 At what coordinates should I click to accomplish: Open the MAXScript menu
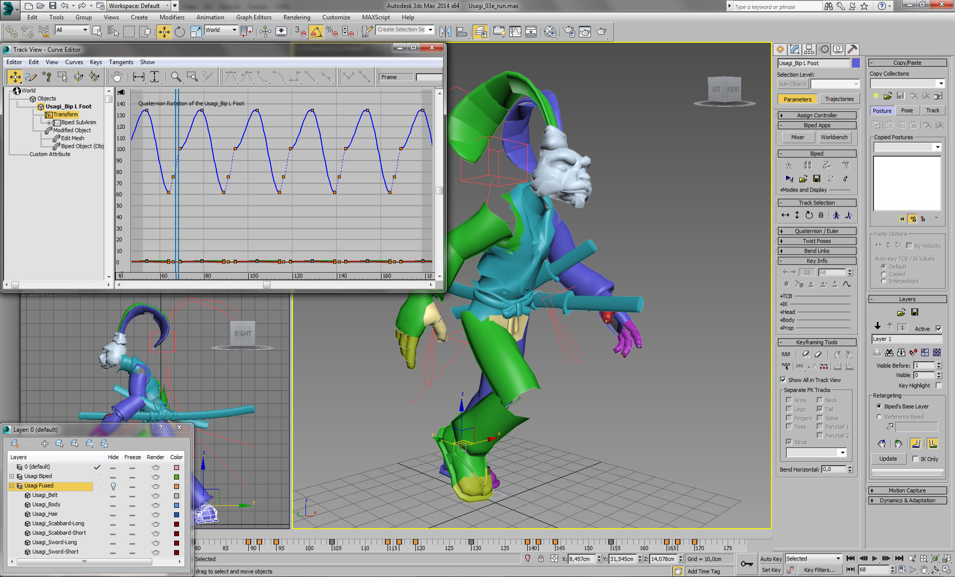376,17
